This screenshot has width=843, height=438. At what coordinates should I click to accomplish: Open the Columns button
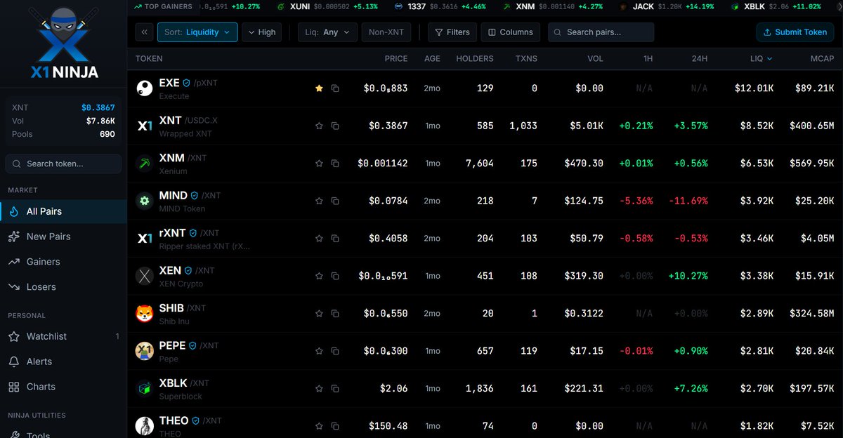[x=511, y=32]
